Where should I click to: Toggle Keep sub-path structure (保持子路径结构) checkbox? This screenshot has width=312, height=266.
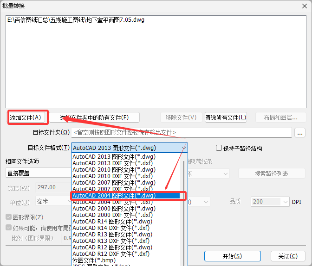[x=219, y=148]
